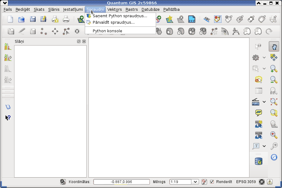
Task: Click the Koordinātas input field
Action: [122, 182]
